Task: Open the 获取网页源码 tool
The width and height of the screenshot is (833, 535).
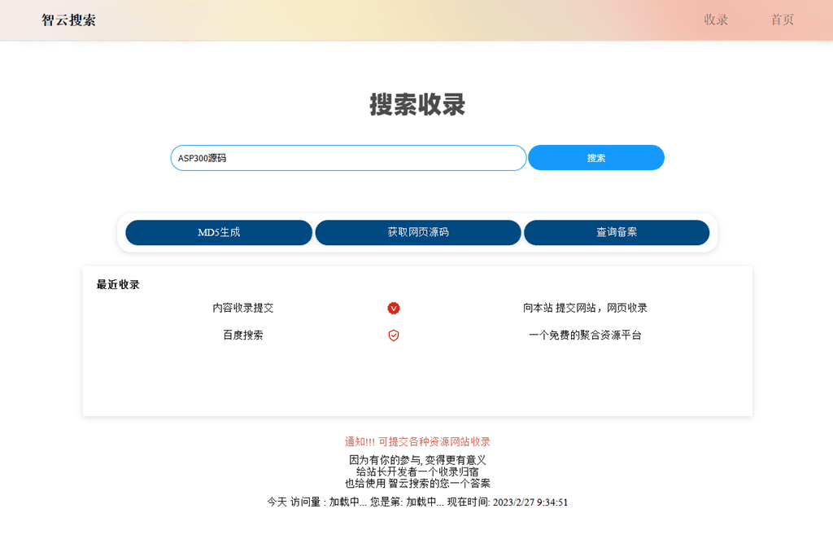Action: click(x=417, y=233)
